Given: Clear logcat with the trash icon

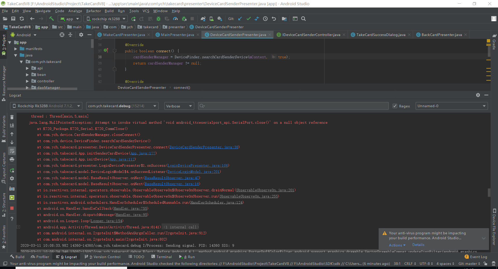Looking at the screenshot, I should (12, 117).
